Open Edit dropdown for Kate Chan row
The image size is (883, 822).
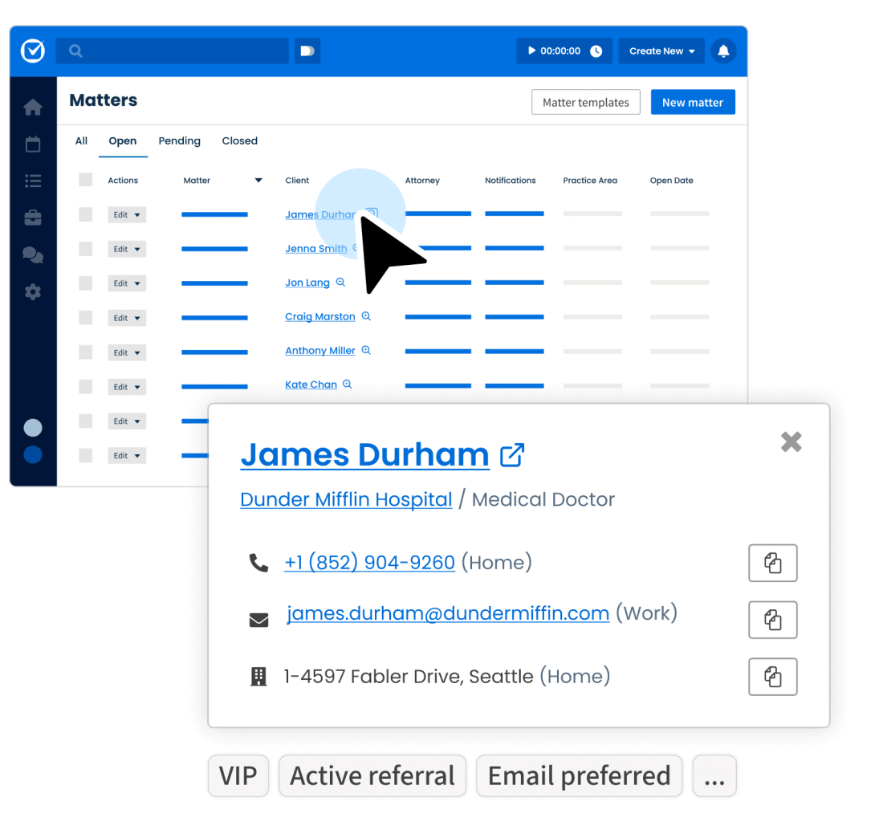(127, 387)
